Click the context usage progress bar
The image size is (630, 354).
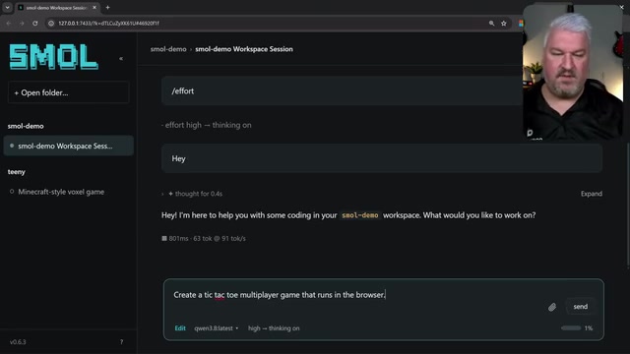(571, 328)
